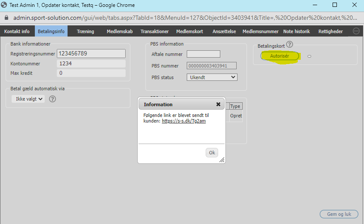The height and width of the screenshot is (224, 364).
Task: Click the Gem og luk button
Action: coord(339,214)
